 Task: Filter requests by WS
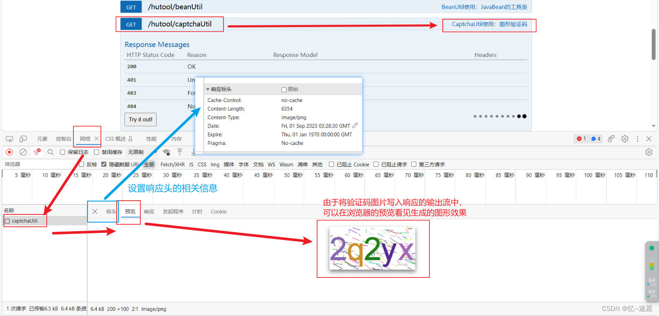click(x=271, y=164)
